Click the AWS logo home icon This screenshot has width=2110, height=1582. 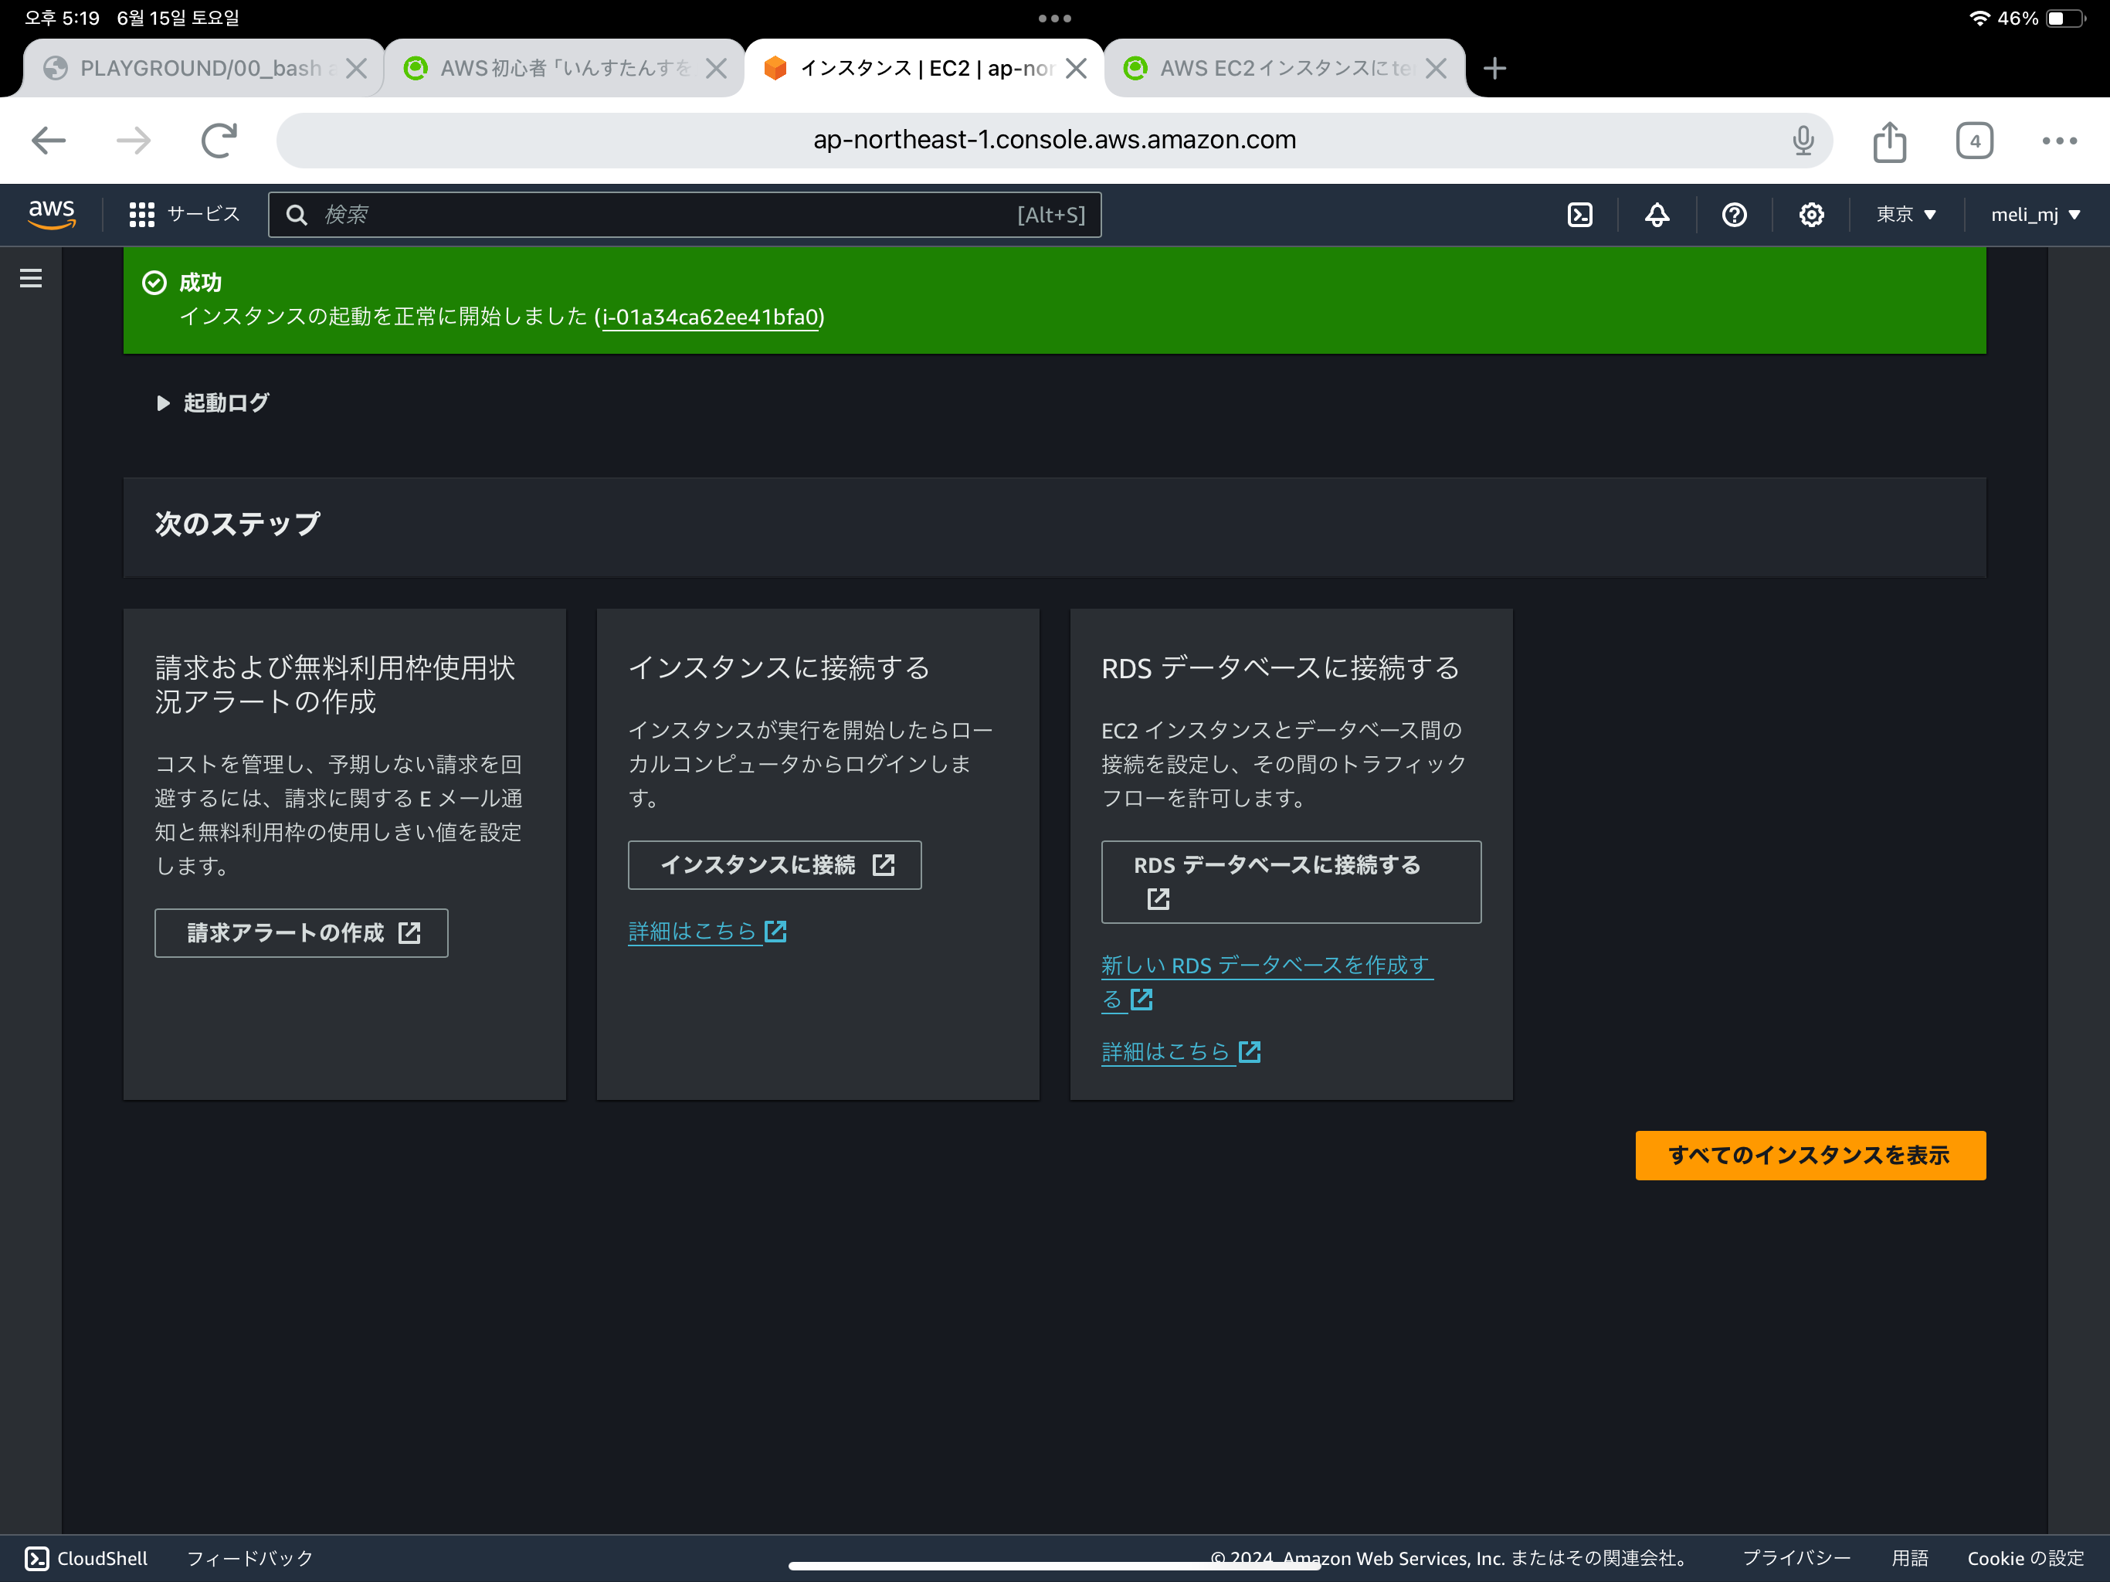point(52,215)
